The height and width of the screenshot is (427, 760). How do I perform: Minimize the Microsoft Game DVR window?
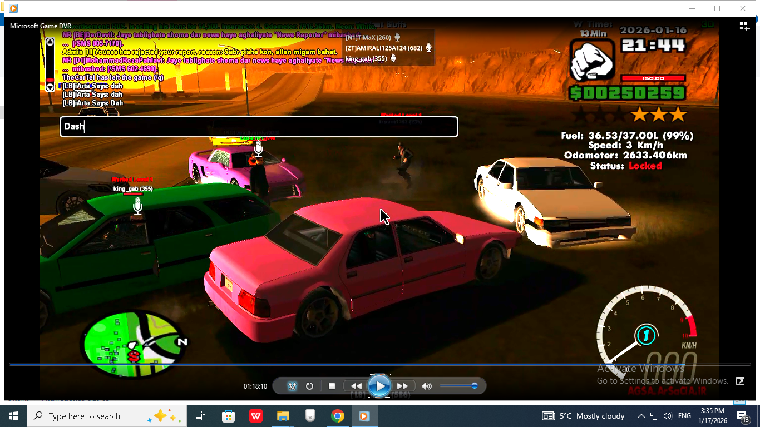click(692, 8)
